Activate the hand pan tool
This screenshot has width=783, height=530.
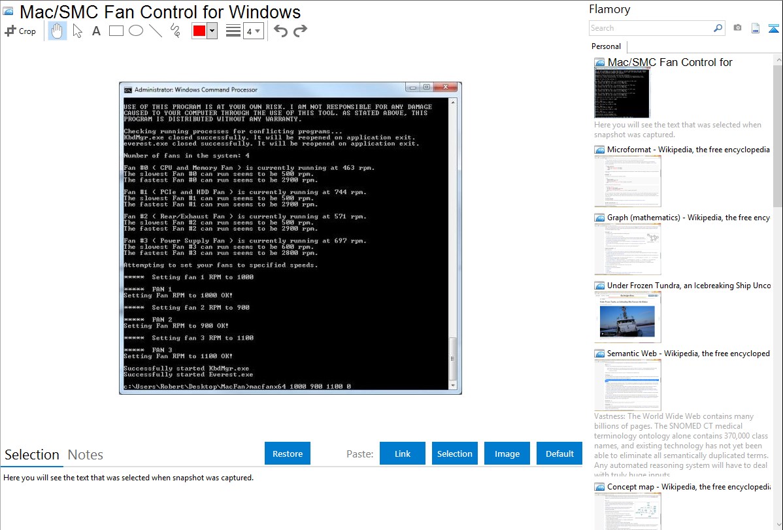click(57, 31)
